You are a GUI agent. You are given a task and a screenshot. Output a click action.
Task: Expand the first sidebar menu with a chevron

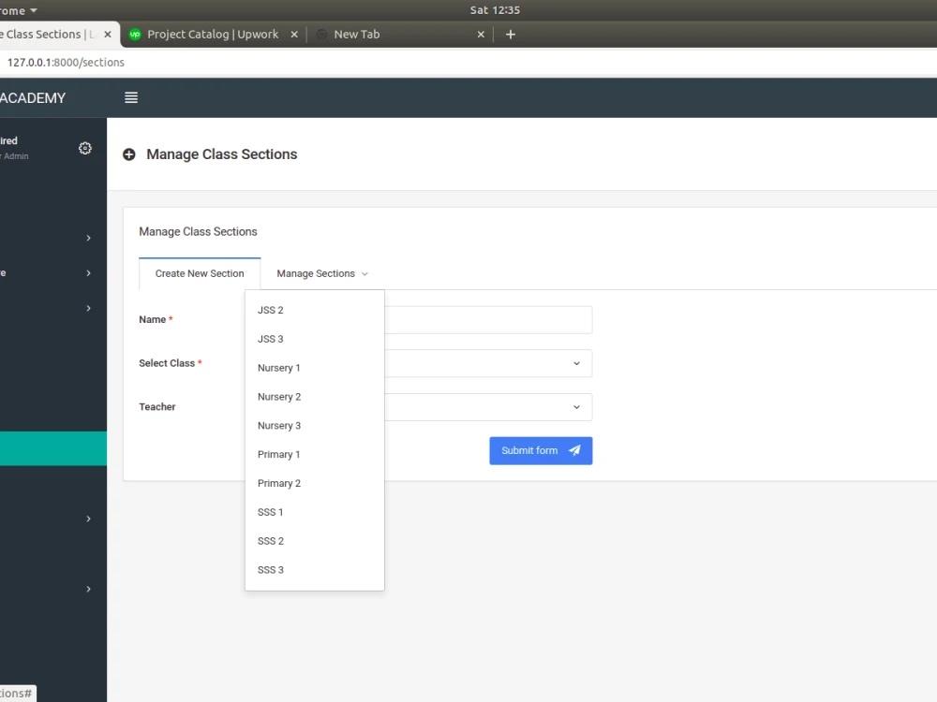click(x=89, y=238)
